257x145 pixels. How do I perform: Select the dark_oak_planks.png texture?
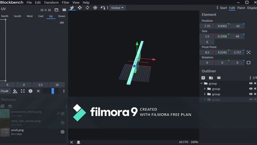[x=26, y=121]
